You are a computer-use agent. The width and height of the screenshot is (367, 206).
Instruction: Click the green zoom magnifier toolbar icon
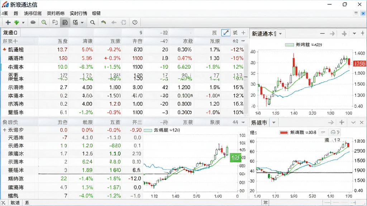(44, 23)
